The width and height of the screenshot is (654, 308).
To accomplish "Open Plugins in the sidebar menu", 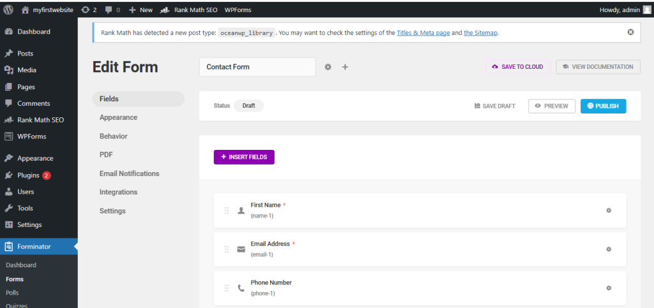I will click(x=28, y=175).
